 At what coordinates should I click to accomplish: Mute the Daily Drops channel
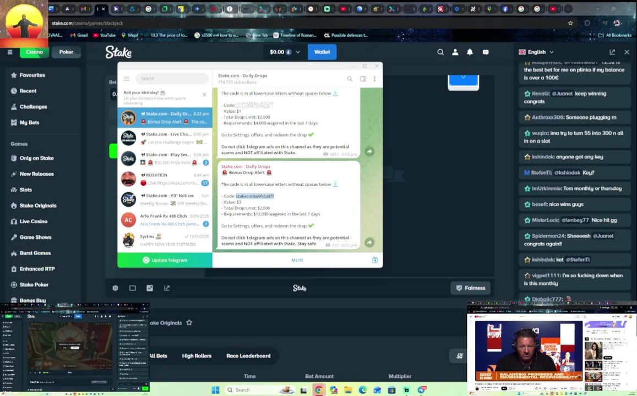297,260
